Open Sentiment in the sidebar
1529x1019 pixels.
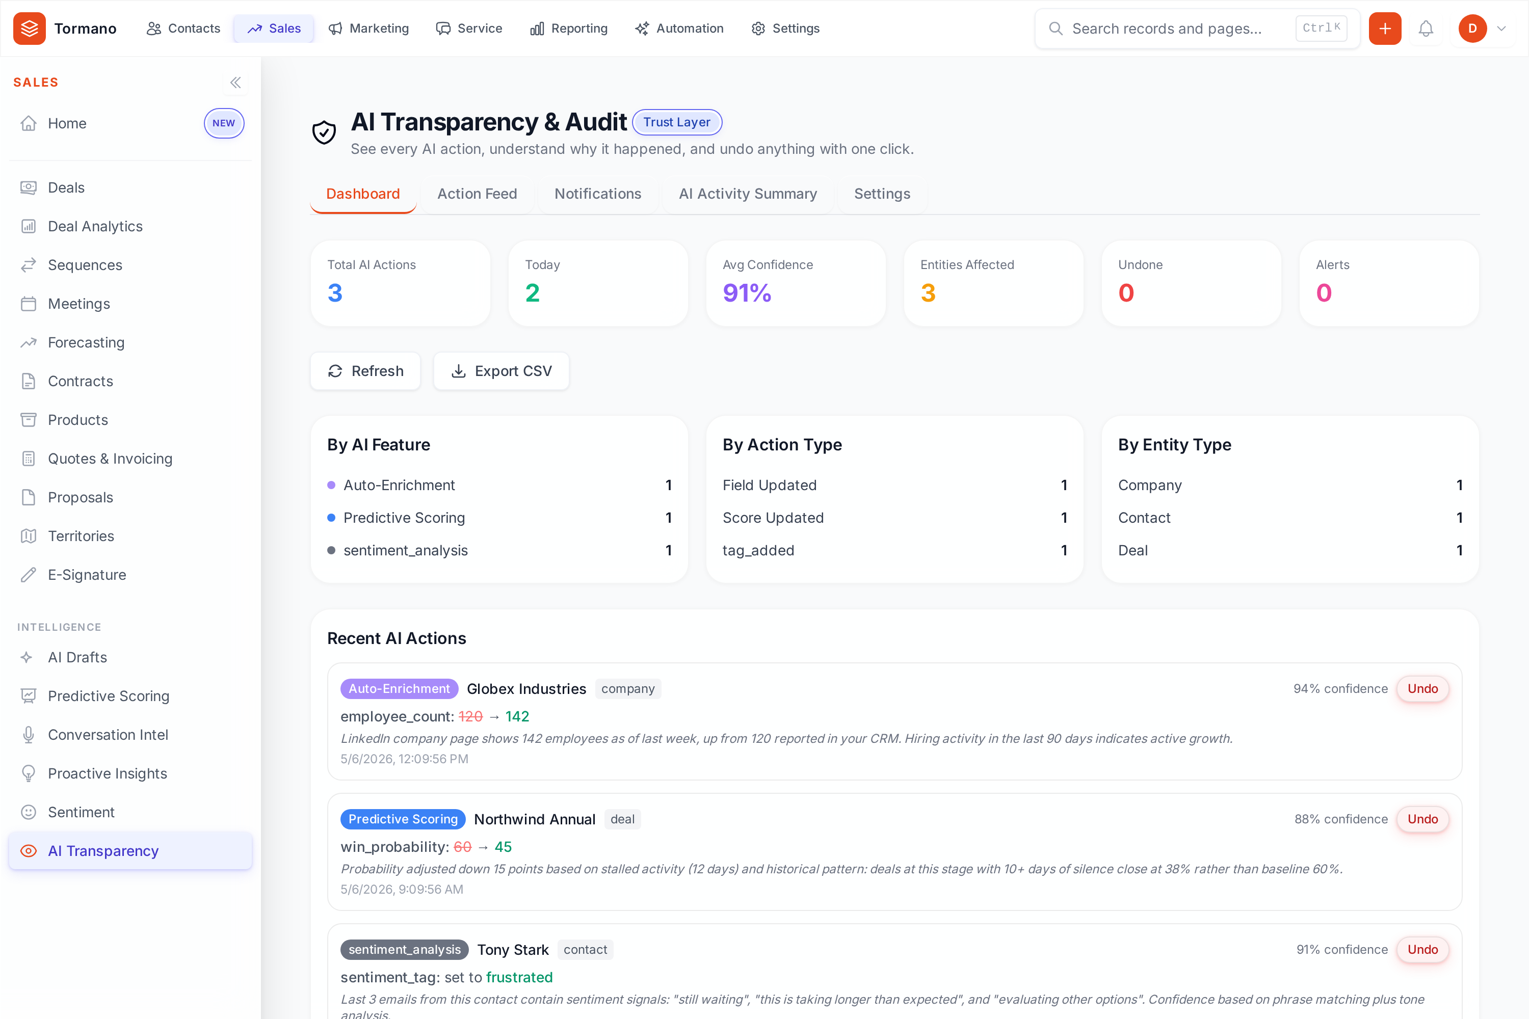click(130, 812)
